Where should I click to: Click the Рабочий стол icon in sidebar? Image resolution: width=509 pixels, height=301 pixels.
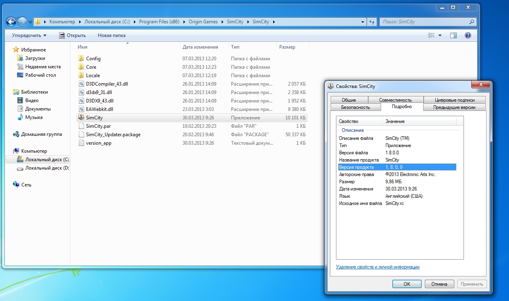tap(20, 75)
